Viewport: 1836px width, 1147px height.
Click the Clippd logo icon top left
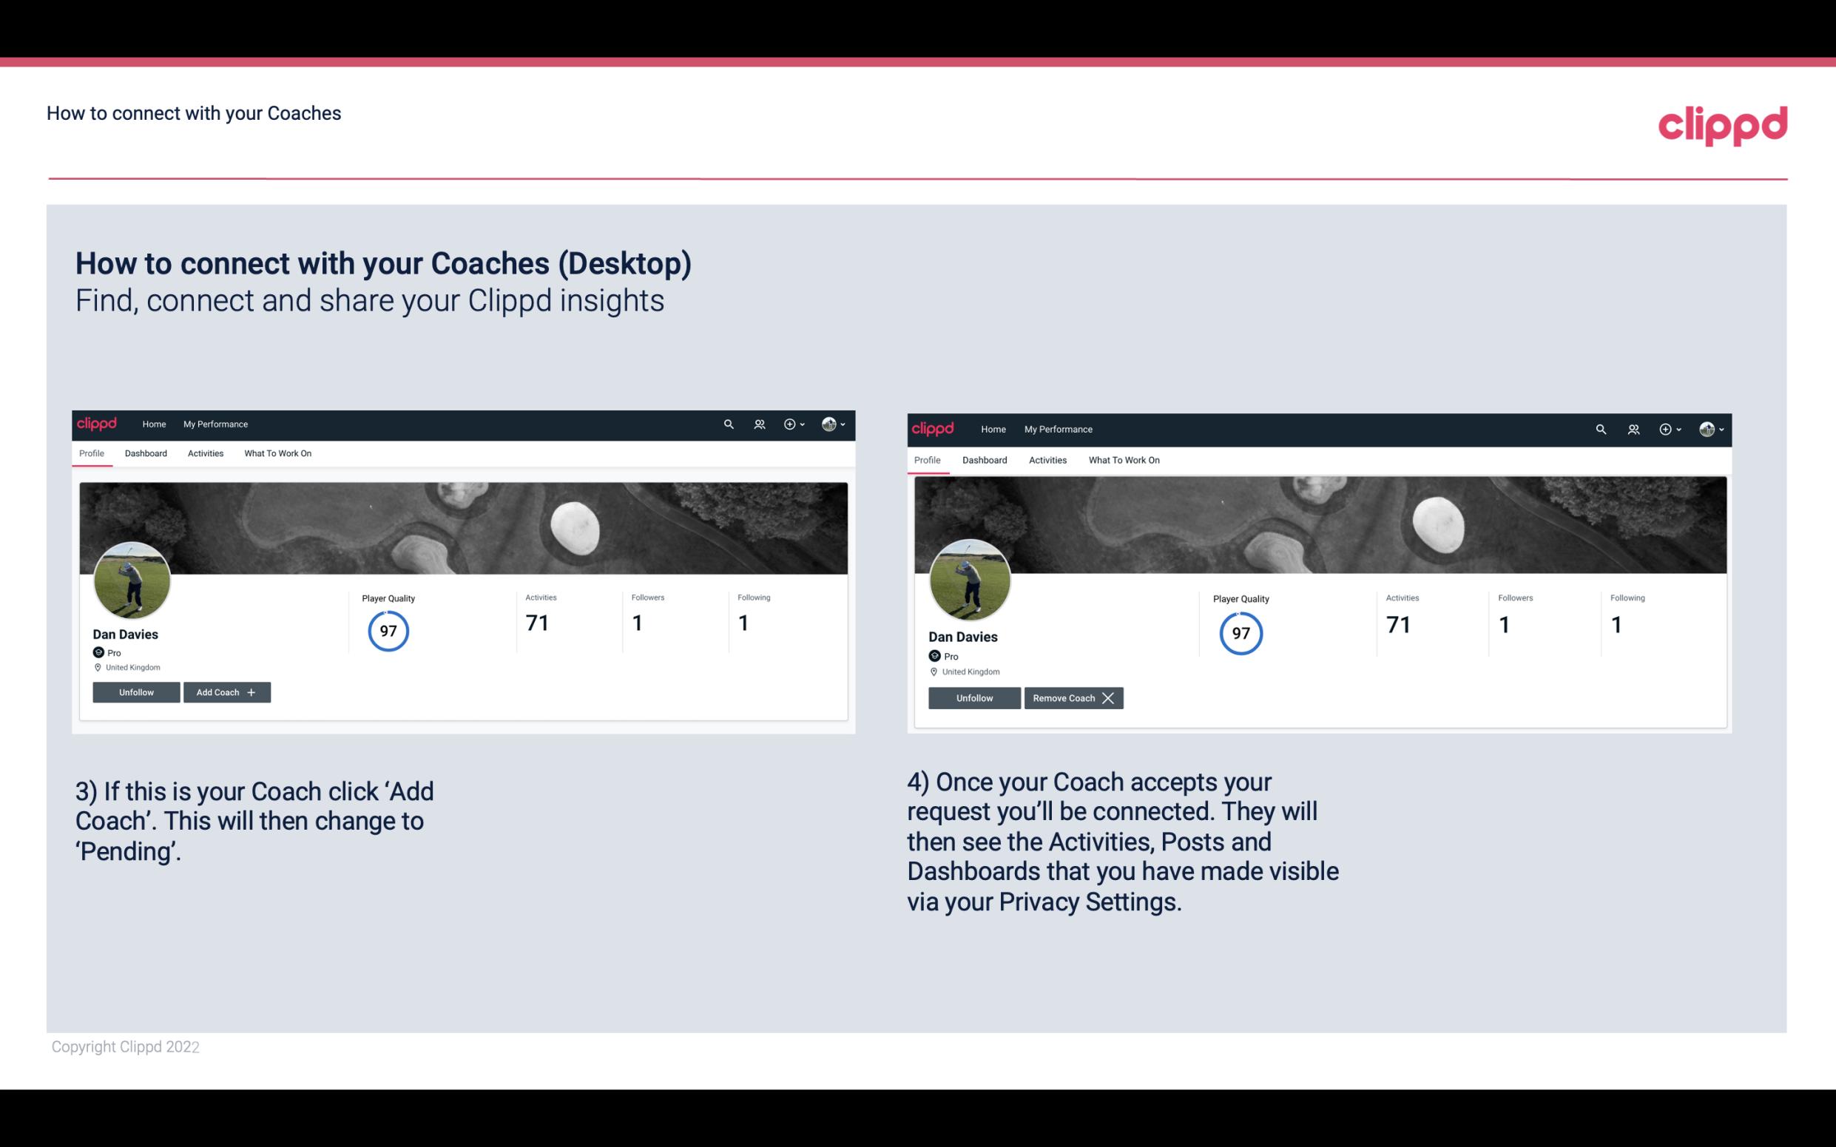[x=99, y=424]
